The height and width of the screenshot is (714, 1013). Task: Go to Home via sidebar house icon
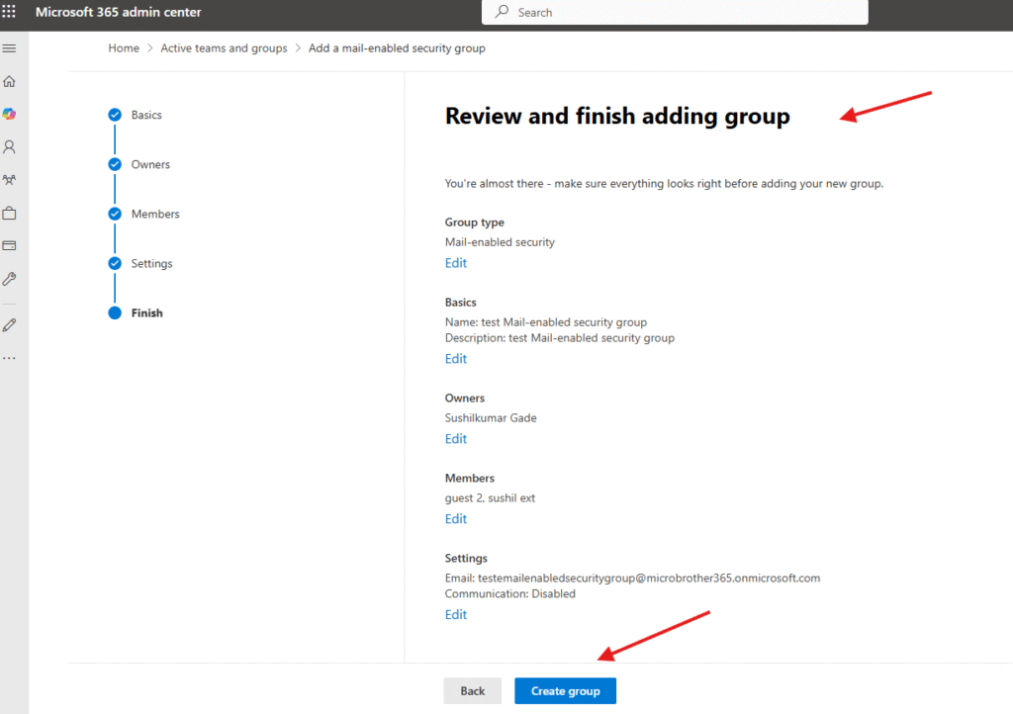tap(10, 81)
